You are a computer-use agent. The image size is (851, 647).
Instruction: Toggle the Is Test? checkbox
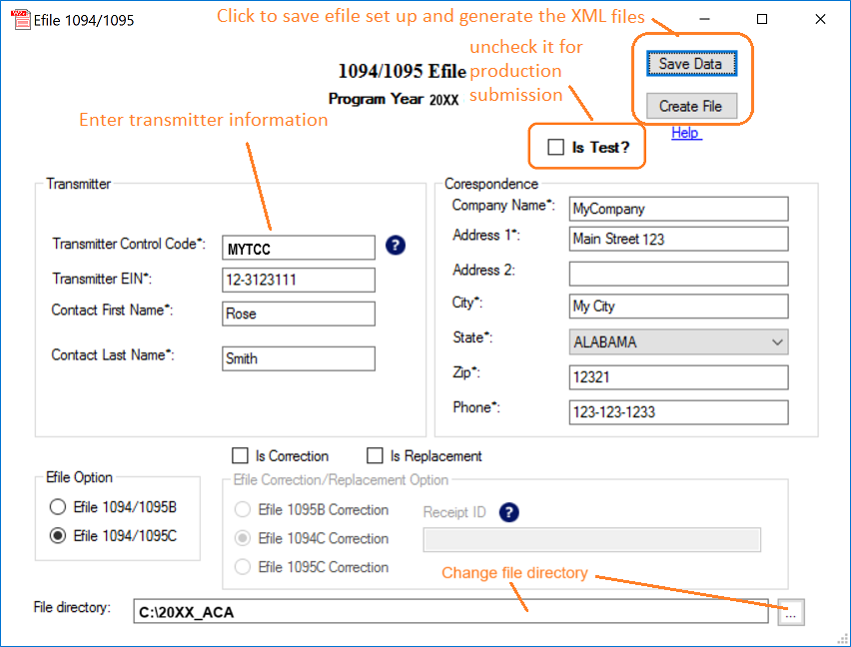click(556, 148)
